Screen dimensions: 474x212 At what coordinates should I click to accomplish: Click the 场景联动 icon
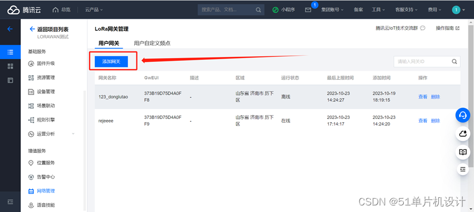click(x=31, y=106)
